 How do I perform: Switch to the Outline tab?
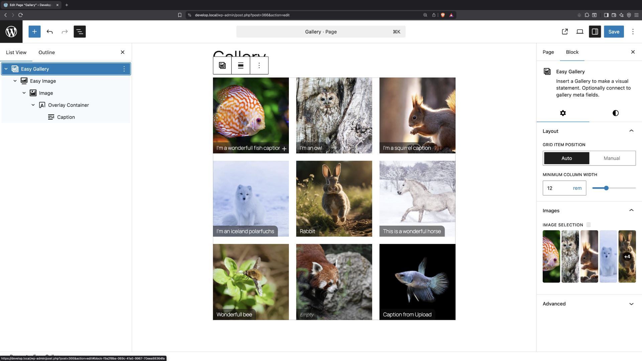46,52
